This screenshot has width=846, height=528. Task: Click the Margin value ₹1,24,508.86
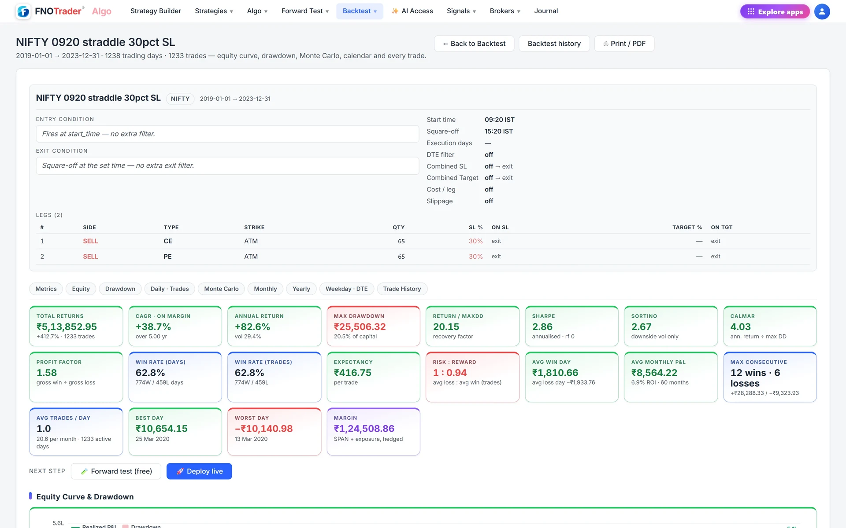point(364,429)
